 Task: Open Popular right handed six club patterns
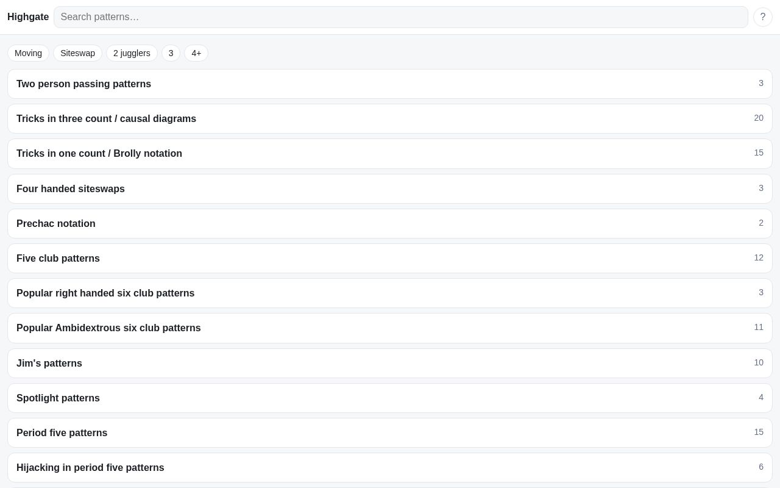pos(390,293)
